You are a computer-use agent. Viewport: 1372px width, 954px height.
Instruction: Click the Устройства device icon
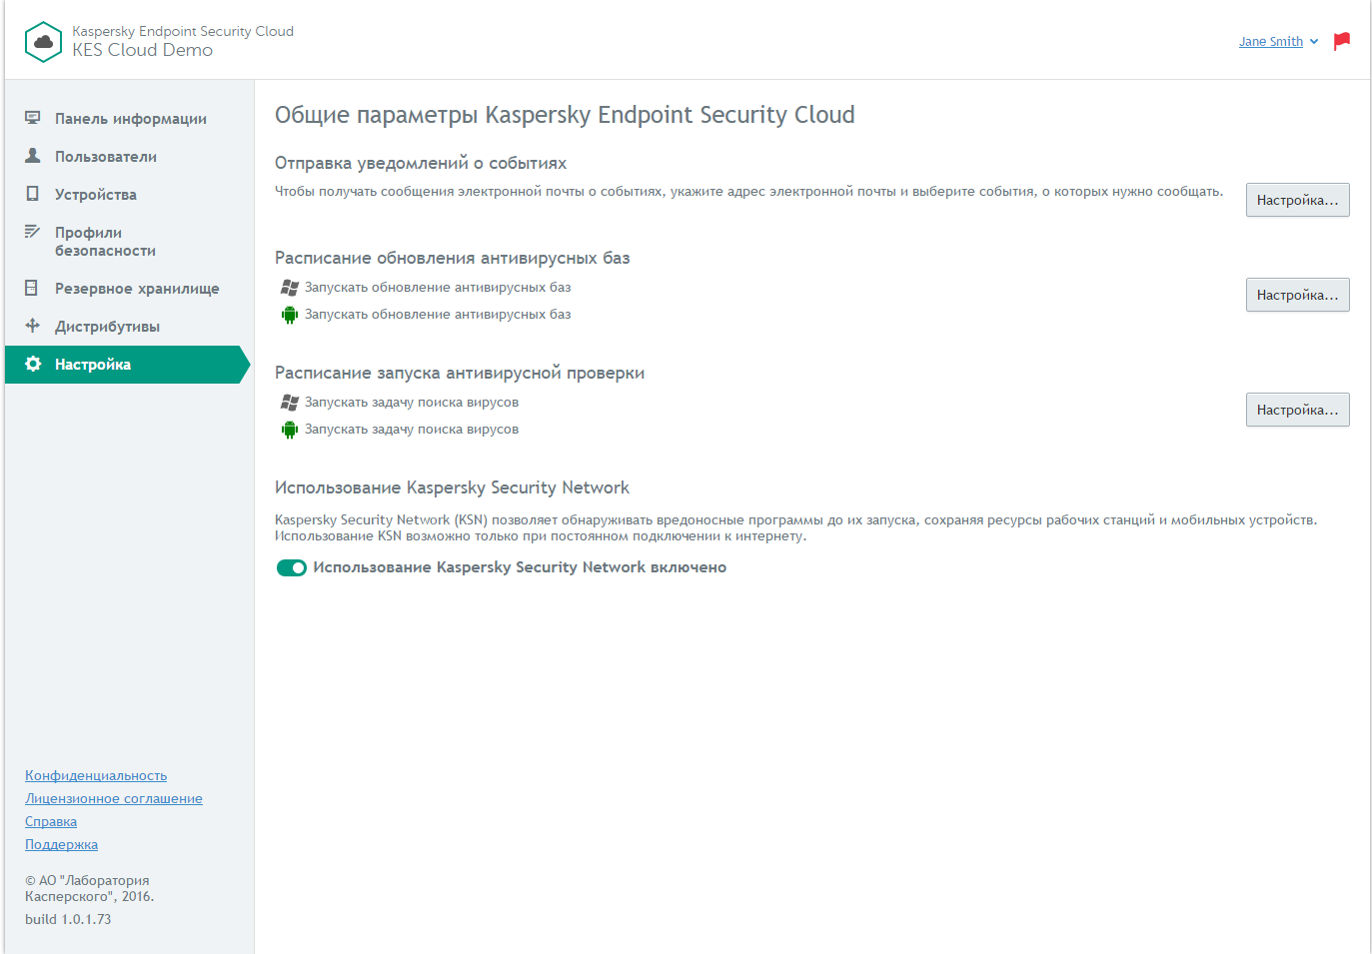click(x=33, y=194)
